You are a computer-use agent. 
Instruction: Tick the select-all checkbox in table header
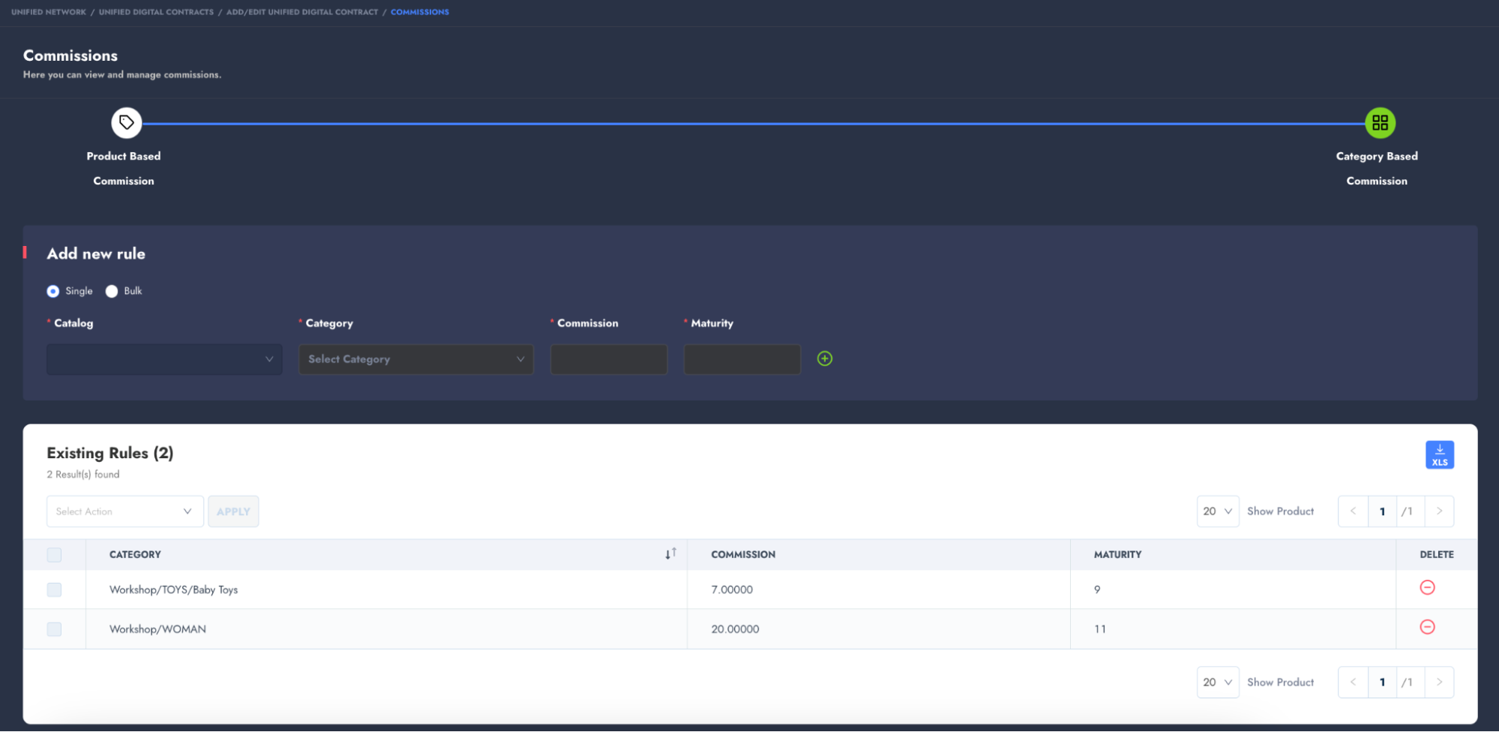pyautogui.click(x=54, y=555)
